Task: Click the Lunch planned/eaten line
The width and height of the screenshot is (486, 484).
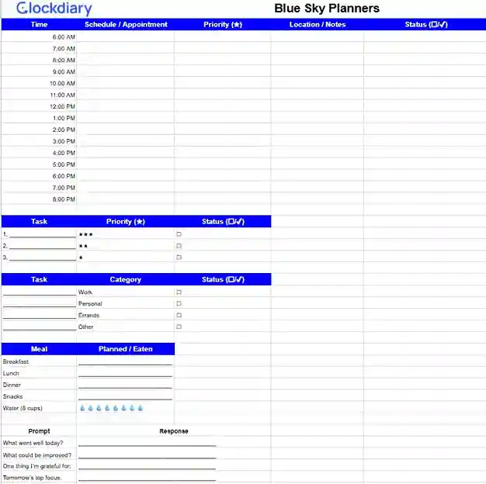Action: 125,376
